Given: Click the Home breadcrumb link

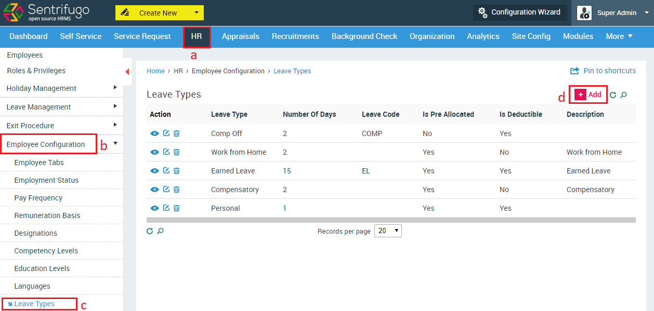Looking at the screenshot, I should 155,71.
